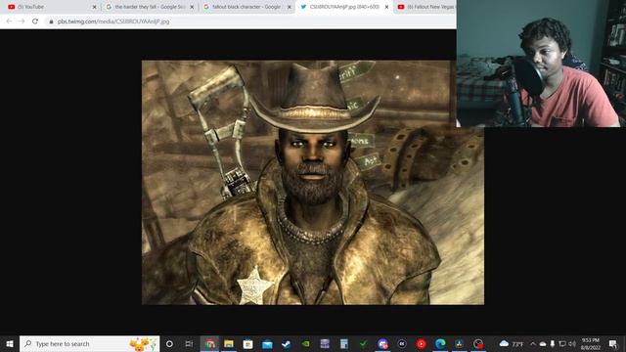Reload the current page

[x=35, y=22]
